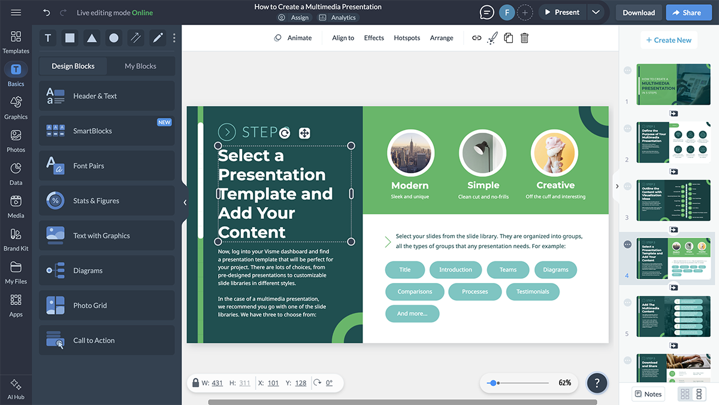Viewport: 719px width, 405px height.
Task: Click the Present button
Action: (562, 13)
